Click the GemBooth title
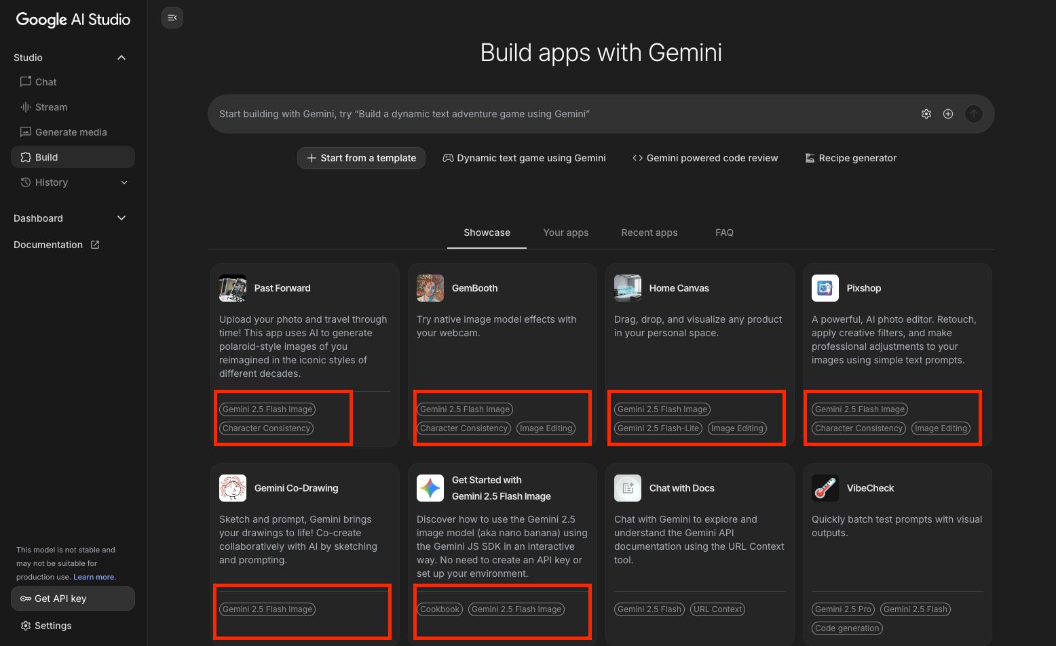Screen dimensions: 1056x646 (475, 288)
